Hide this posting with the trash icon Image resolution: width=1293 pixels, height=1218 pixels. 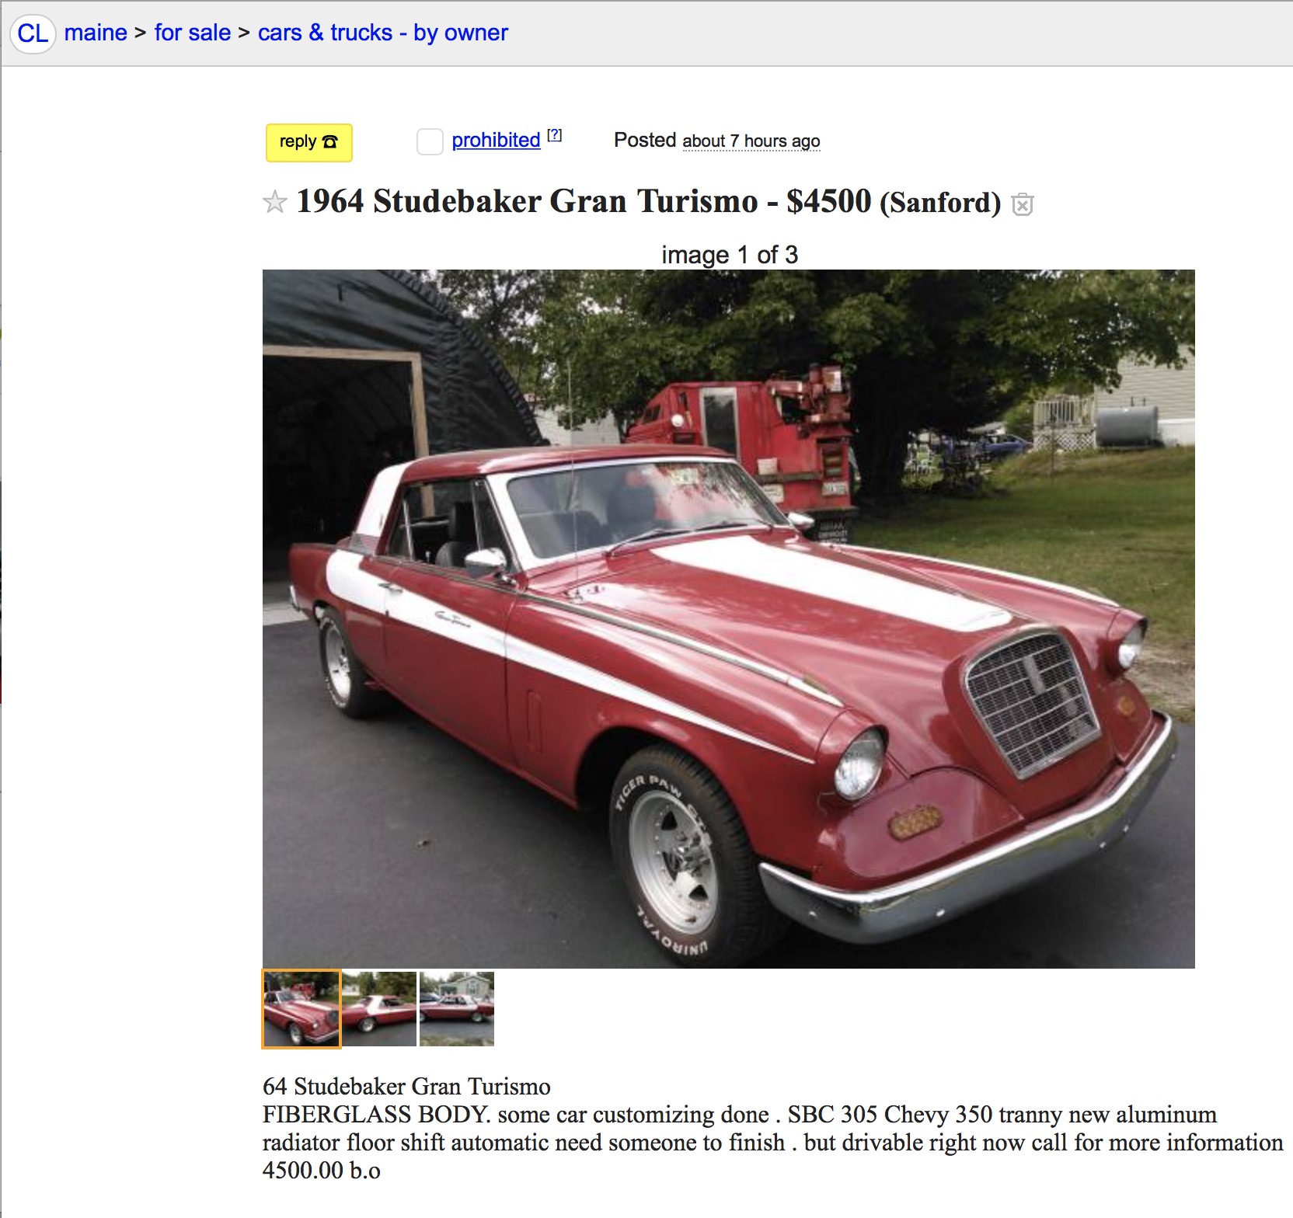coord(1023,204)
